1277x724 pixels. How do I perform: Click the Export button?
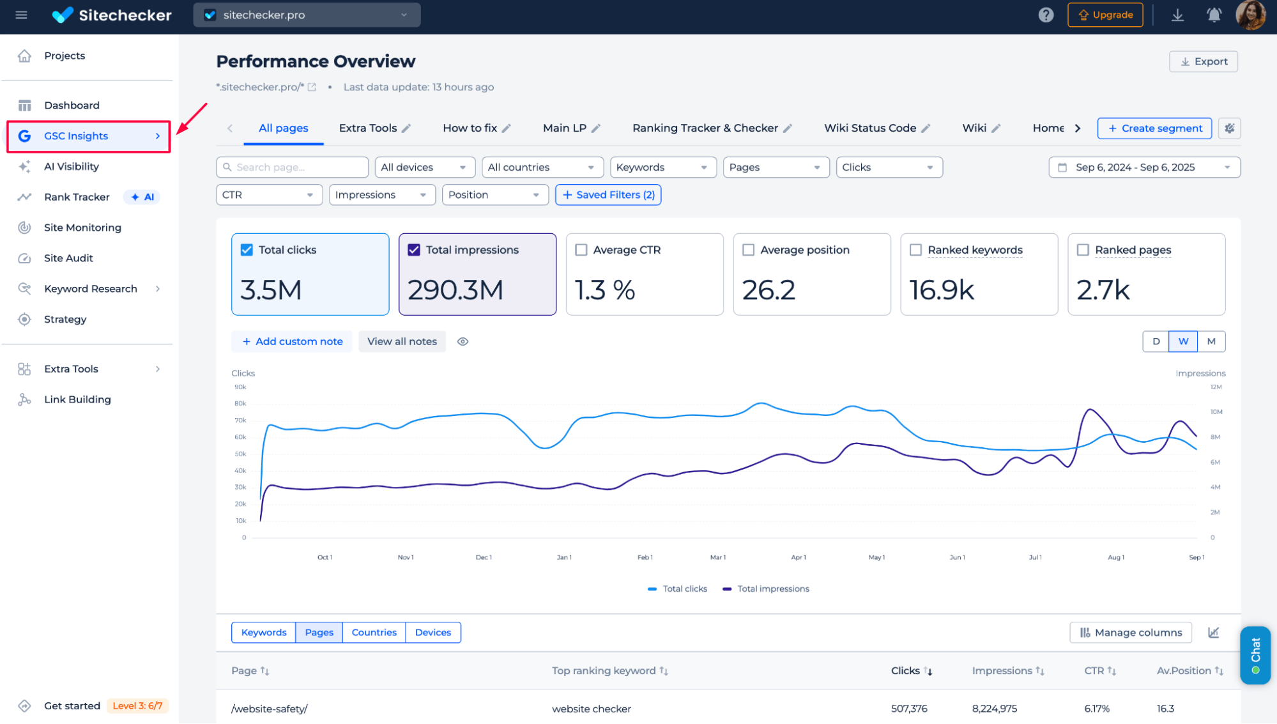tap(1204, 62)
